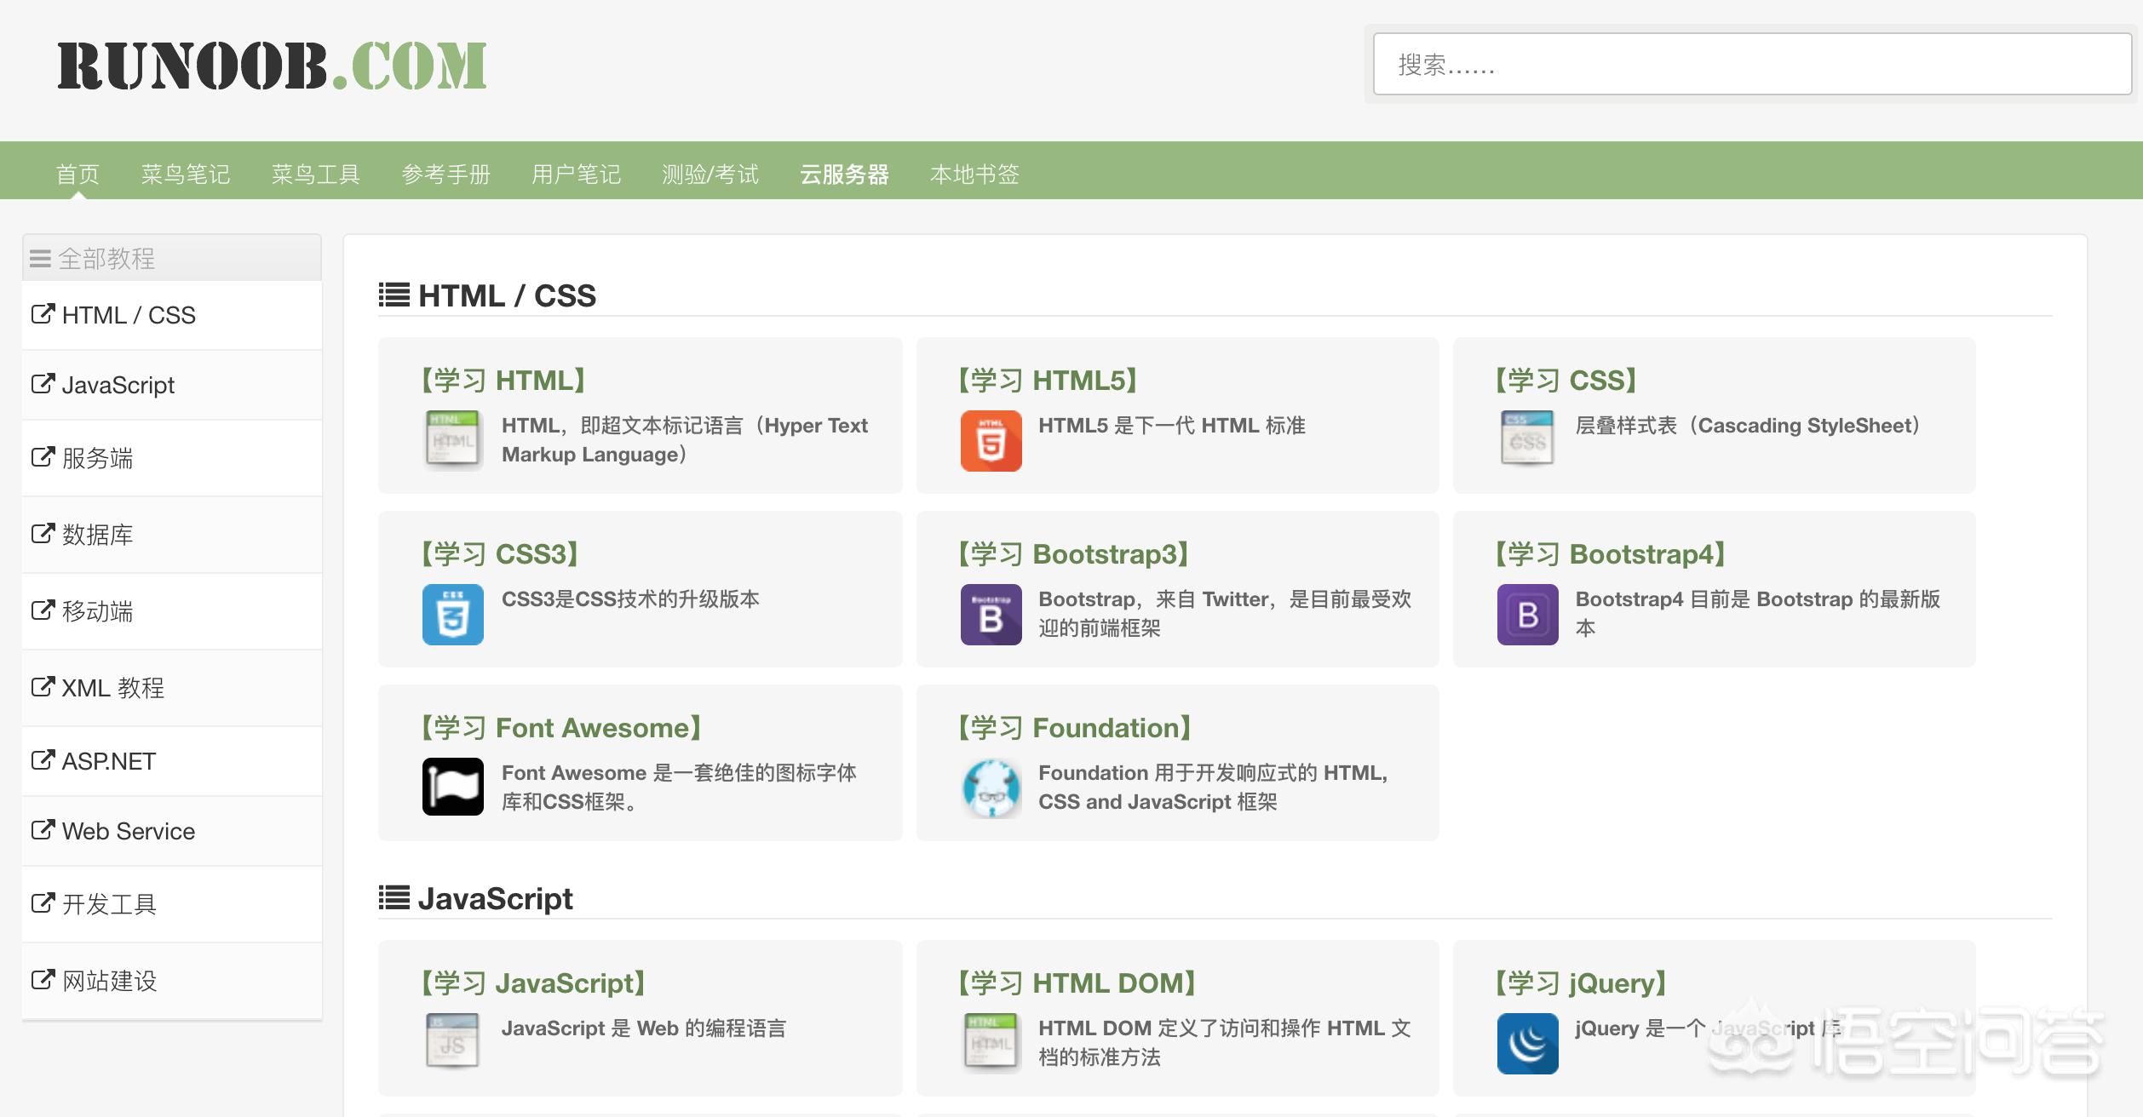The image size is (2143, 1117).
Task: Click the Foundation yeti mascot icon
Action: click(x=991, y=788)
